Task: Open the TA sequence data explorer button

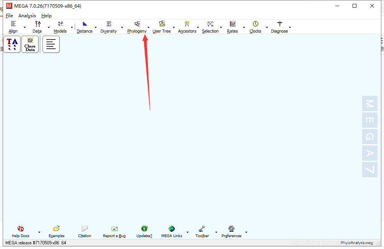Action: 12,45
